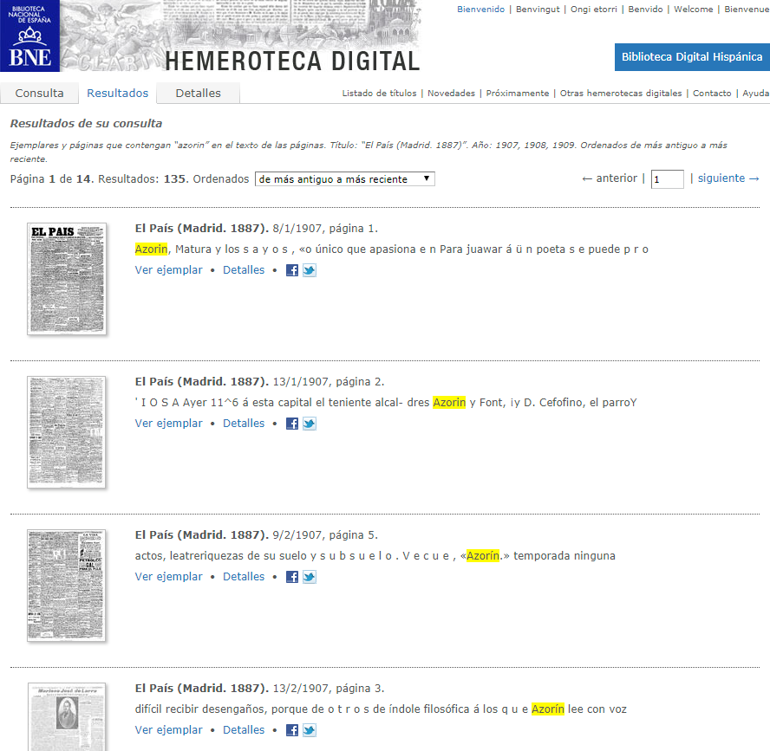Click highlighted Azorin in 13/1/1907 snippet
Screen dimensions: 770x751
[449, 403]
